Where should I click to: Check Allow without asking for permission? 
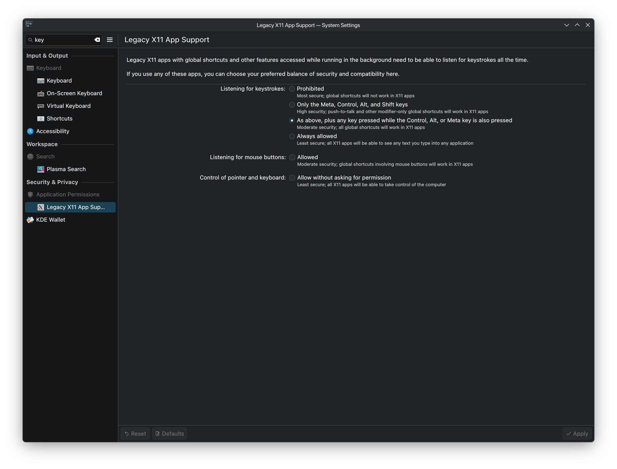[x=292, y=178]
